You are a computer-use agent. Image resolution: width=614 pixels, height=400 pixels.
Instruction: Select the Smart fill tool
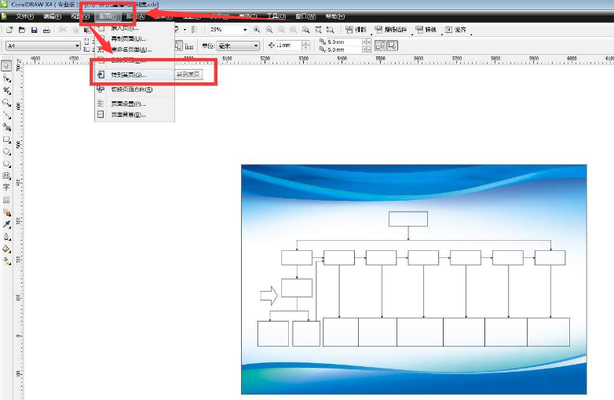pyautogui.click(x=6, y=127)
